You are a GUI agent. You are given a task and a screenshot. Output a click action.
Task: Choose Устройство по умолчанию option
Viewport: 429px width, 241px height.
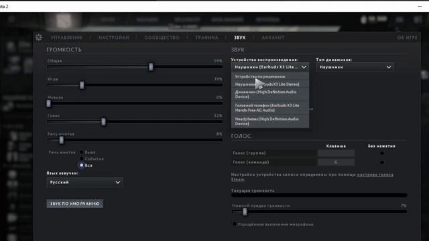click(x=270, y=76)
